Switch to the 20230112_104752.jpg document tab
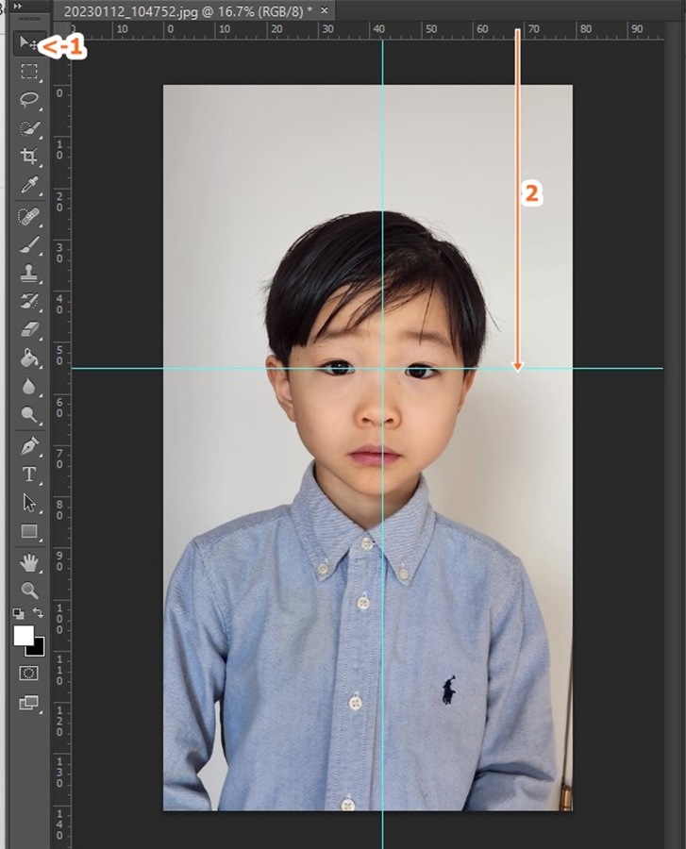 (x=189, y=11)
